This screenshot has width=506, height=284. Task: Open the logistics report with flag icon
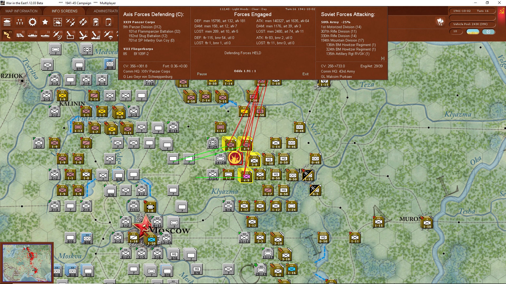tap(96, 22)
